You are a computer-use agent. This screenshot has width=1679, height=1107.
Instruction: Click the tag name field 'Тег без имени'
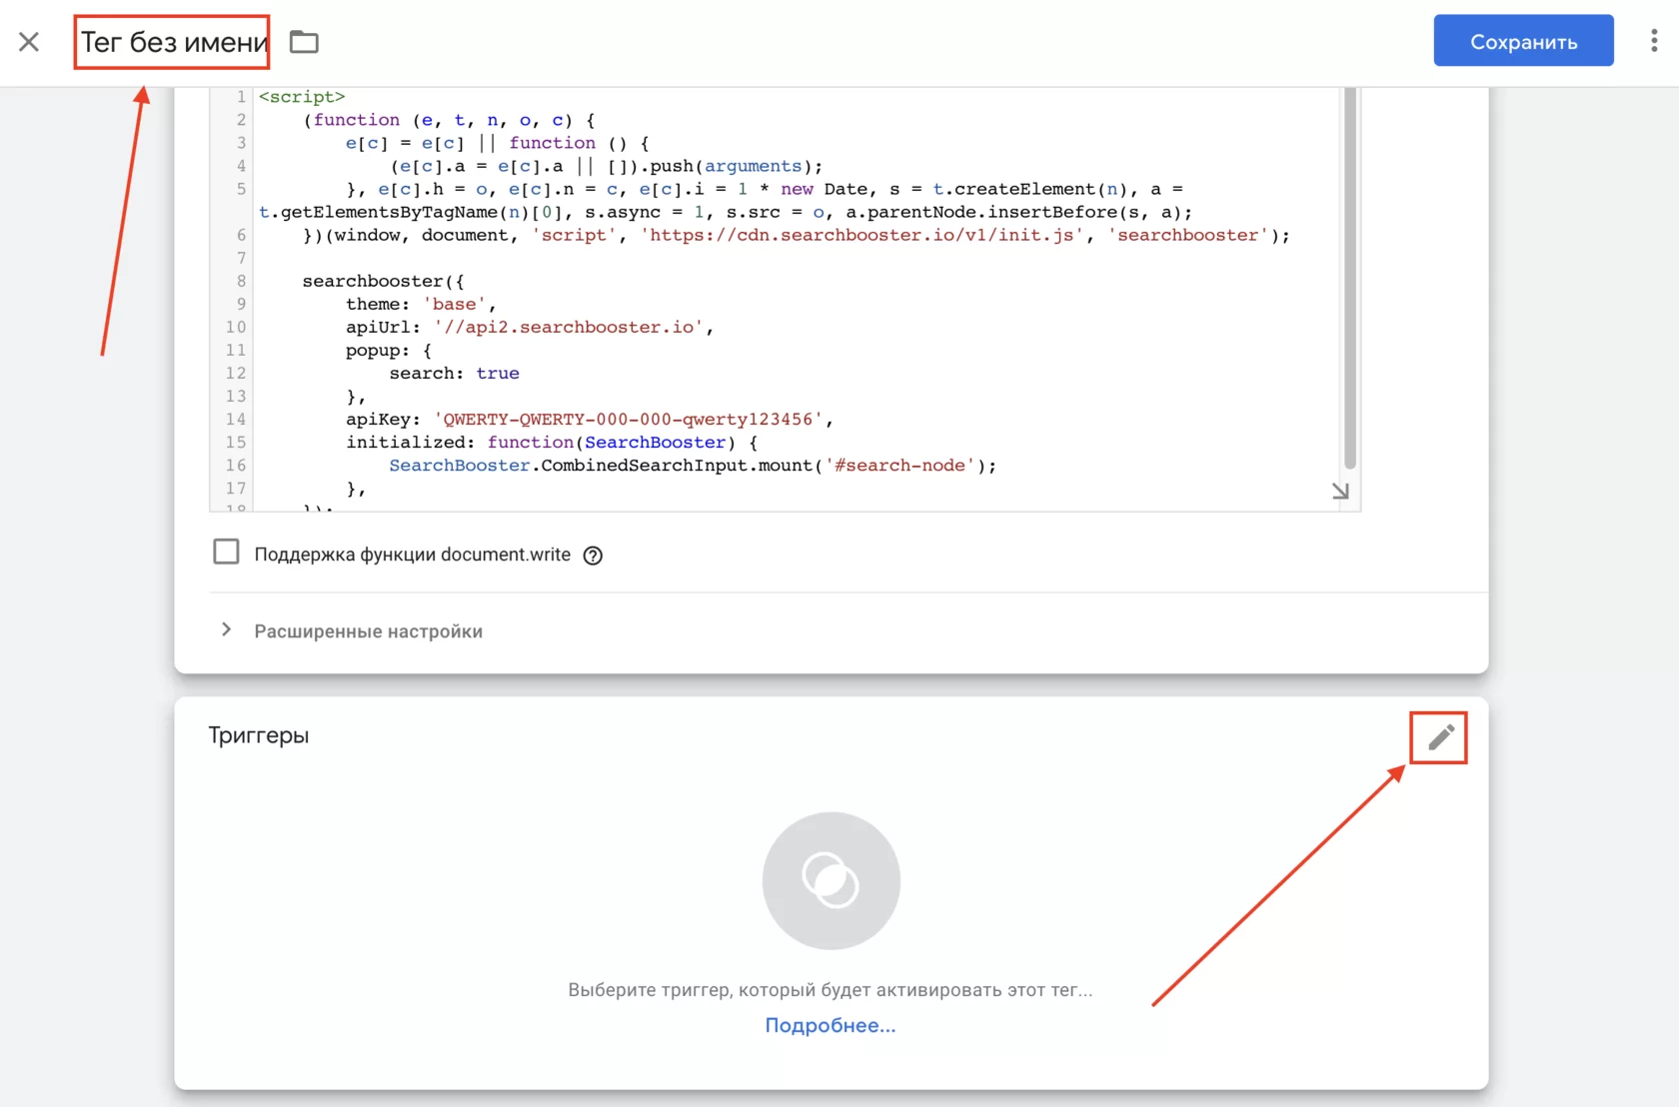pyautogui.click(x=173, y=42)
